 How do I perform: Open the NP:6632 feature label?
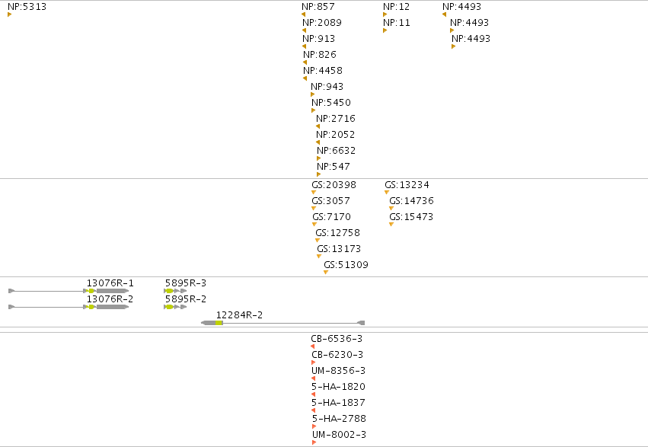click(x=336, y=151)
